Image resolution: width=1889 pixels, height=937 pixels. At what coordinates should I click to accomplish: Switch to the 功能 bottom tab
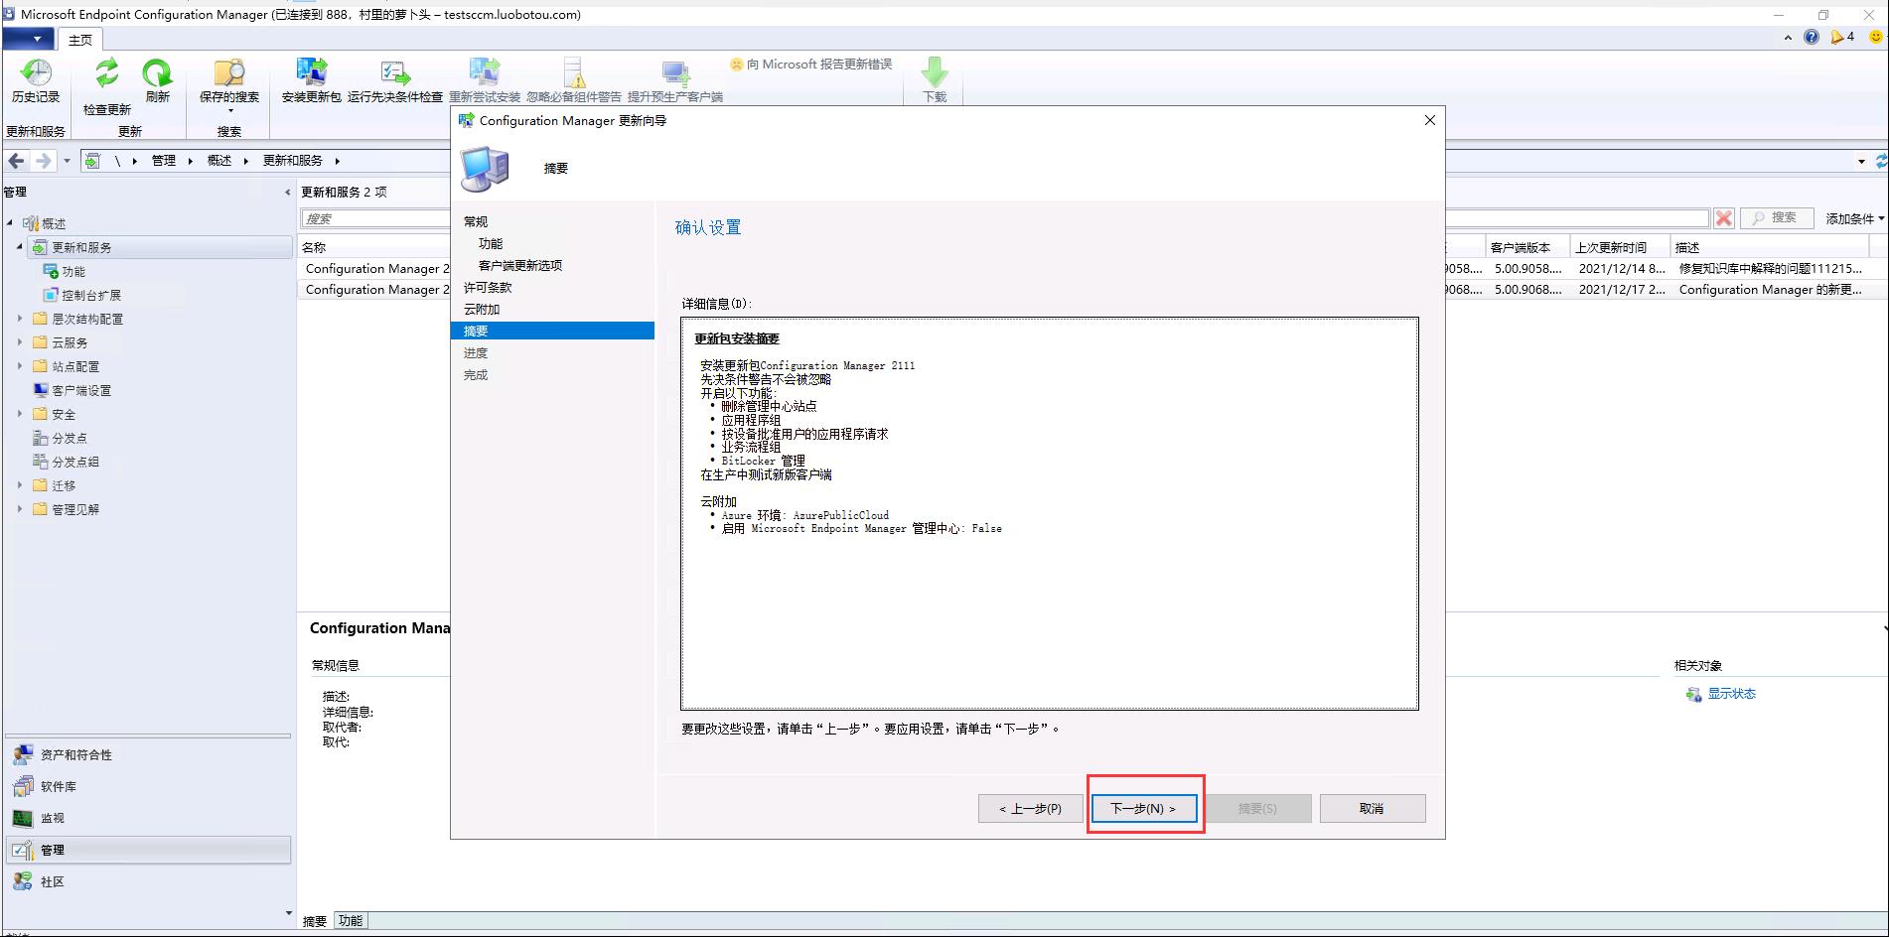351,921
